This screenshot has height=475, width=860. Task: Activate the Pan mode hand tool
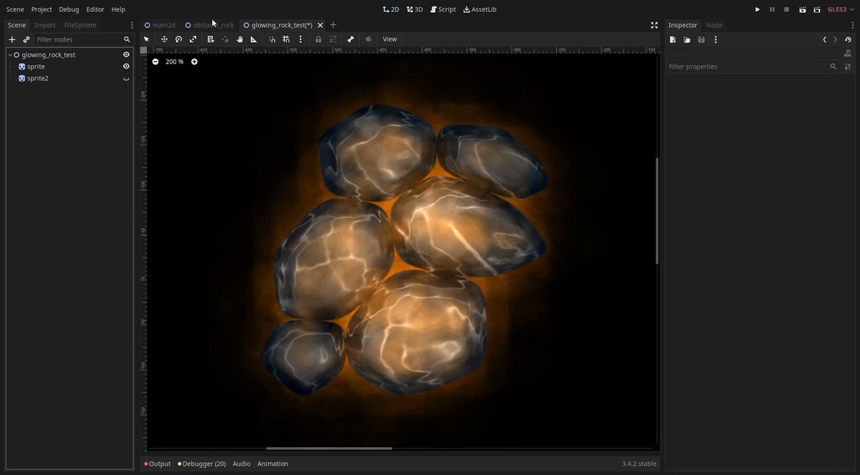(239, 39)
